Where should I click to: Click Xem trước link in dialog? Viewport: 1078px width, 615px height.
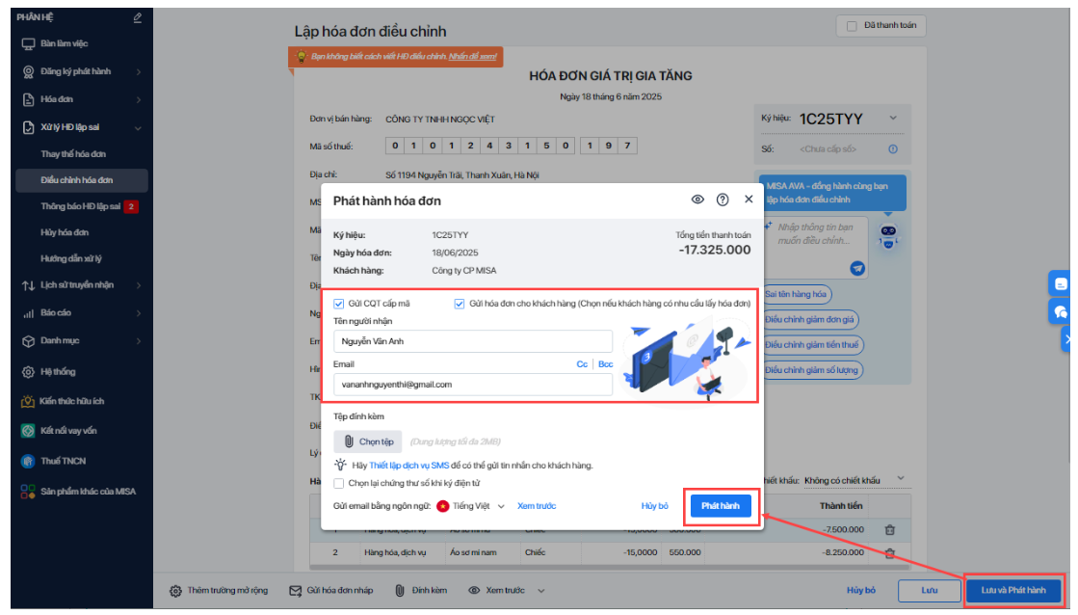pyautogui.click(x=537, y=506)
